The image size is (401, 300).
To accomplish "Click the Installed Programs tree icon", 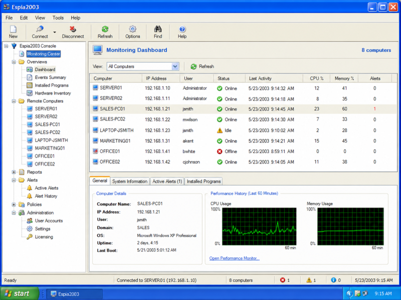I will coord(30,85).
